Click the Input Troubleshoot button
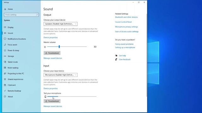The height and width of the screenshot is (113, 202). [x=52, y=101]
